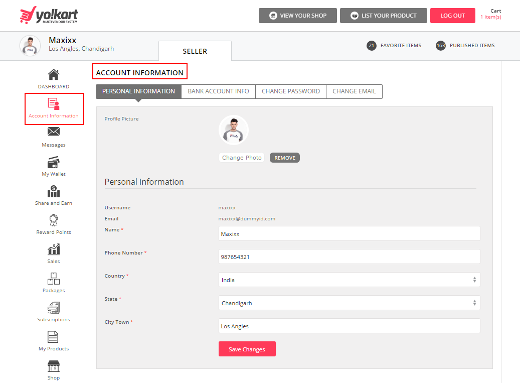Open Packages boxes icon

click(53, 279)
